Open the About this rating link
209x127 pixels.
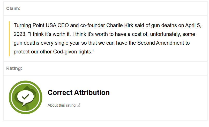coord(62,105)
